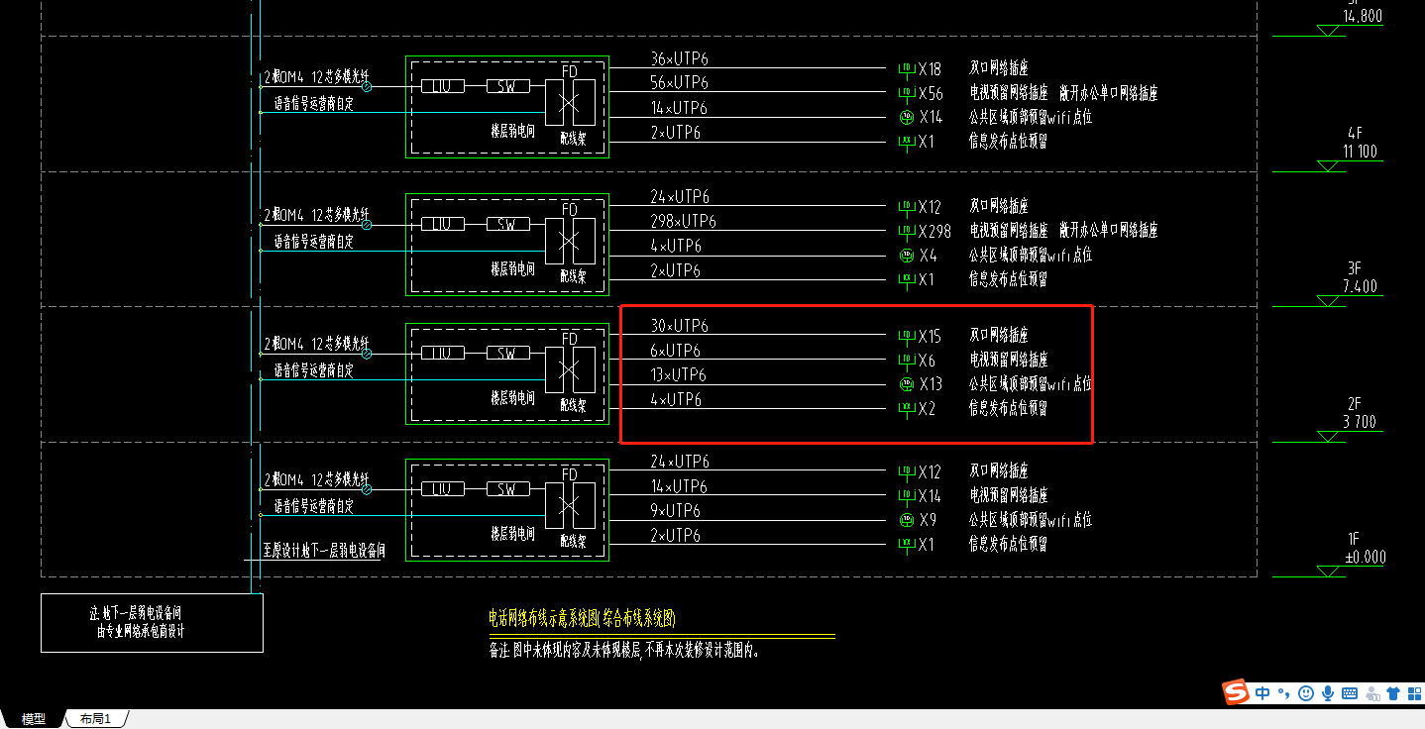Click the socket symbol beside X298

point(905,232)
